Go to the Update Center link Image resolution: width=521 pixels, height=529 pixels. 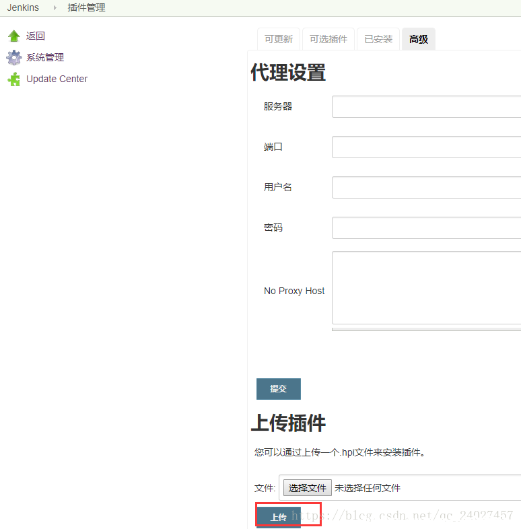(57, 79)
